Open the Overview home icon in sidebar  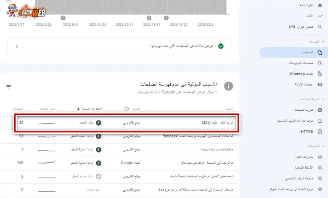(x=320, y=5)
